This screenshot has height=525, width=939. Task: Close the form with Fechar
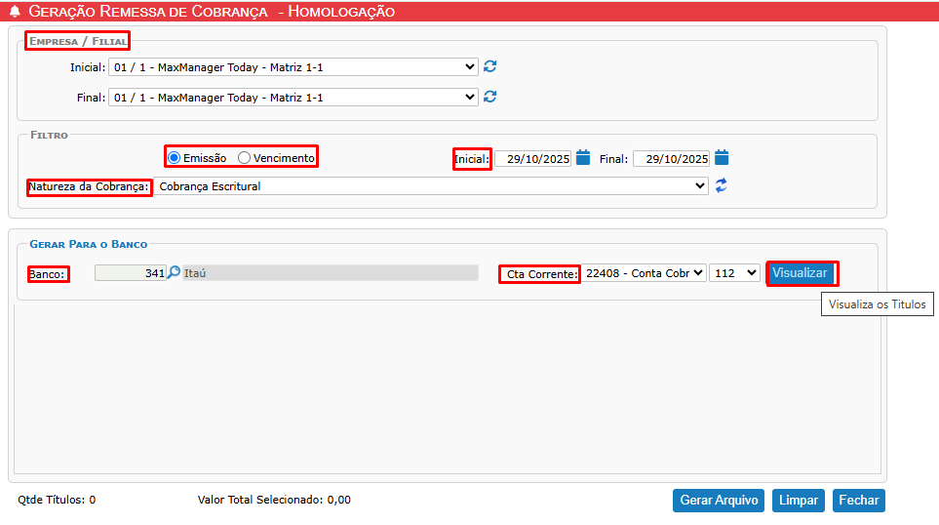click(x=858, y=501)
